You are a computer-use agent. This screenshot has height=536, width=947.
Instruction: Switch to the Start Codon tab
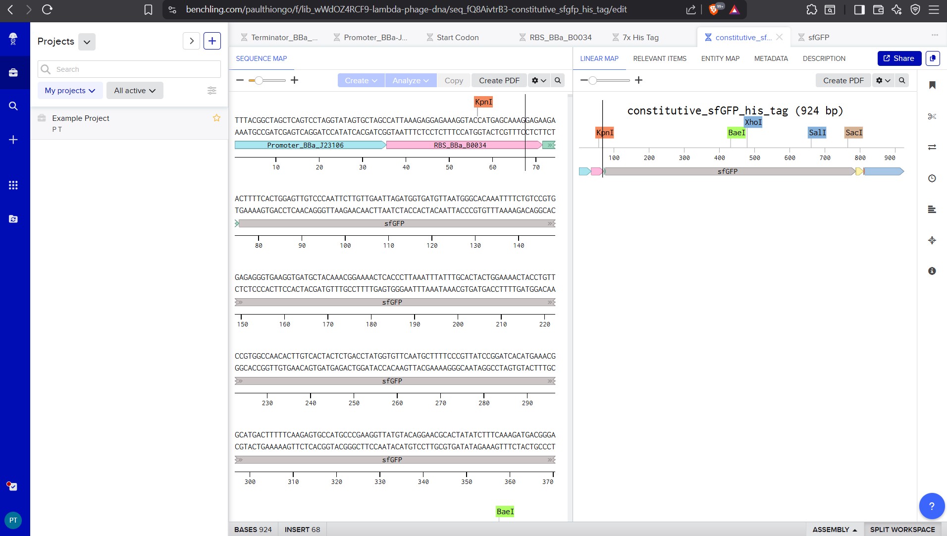click(453, 37)
